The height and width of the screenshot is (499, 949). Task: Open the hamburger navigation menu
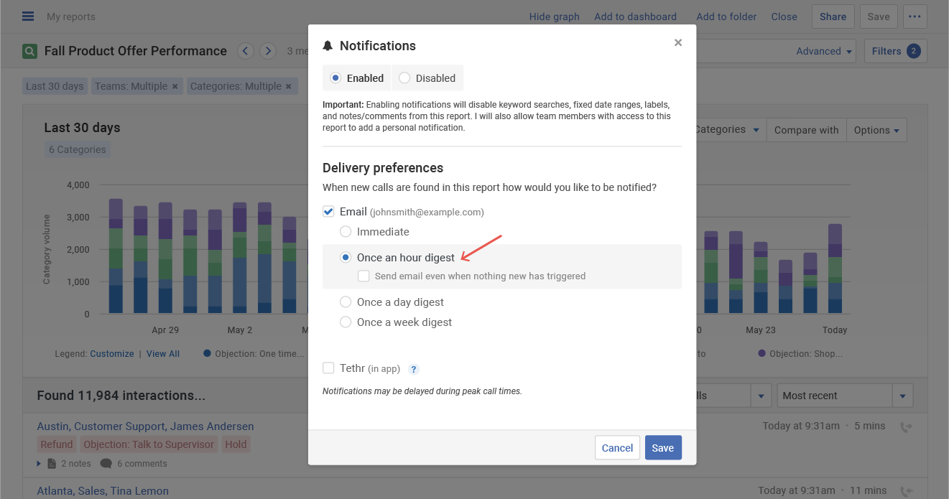coord(28,16)
